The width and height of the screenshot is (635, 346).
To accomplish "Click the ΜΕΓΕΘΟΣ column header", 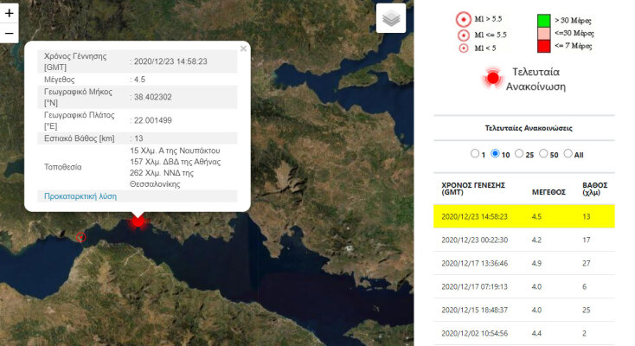I will click(x=550, y=185).
